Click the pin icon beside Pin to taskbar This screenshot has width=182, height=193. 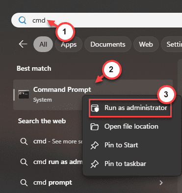pos(95,164)
